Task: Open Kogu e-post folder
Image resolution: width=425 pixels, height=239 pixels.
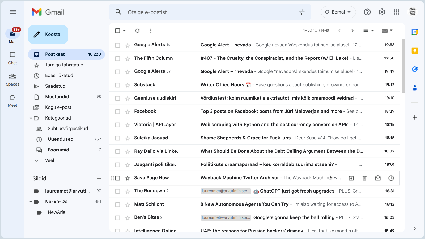Action: click(x=66, y=107)
